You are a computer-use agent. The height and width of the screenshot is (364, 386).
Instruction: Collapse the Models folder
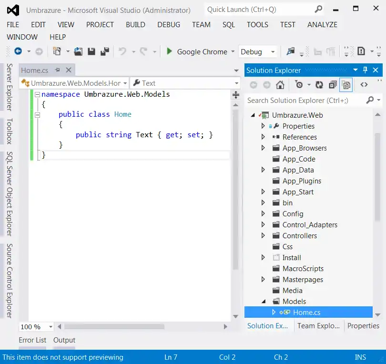(x=264, y=301)
